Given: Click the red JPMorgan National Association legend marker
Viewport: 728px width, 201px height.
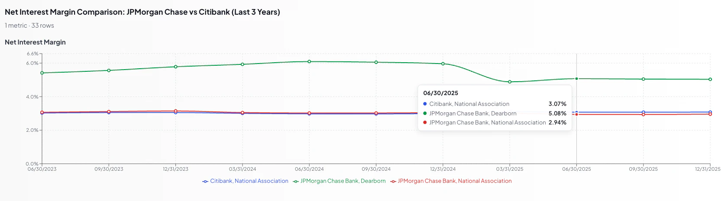Looking at the screenshot, I should tap(393, 182).
